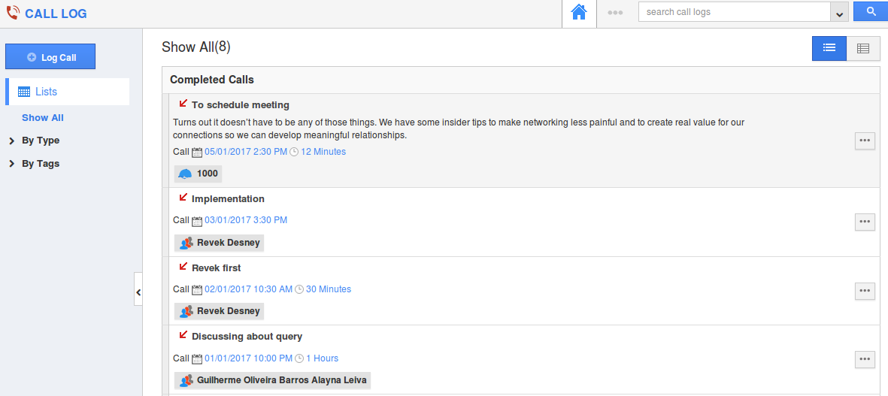The width and height of the screenshot is (888, 396).
Task: Click the home icon in top bar
Action: click(578, 12)
